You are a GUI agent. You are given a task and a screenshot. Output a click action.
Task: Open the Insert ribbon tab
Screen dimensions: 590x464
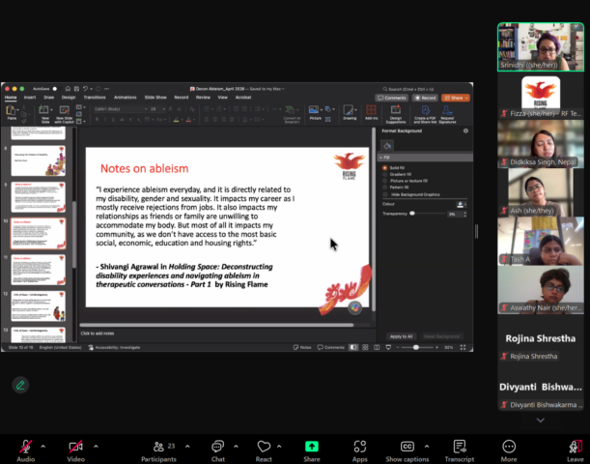coord(30,98)
